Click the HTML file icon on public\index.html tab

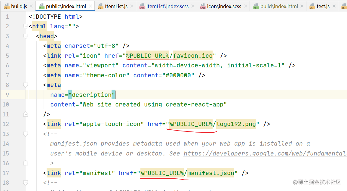pos(41,6)
